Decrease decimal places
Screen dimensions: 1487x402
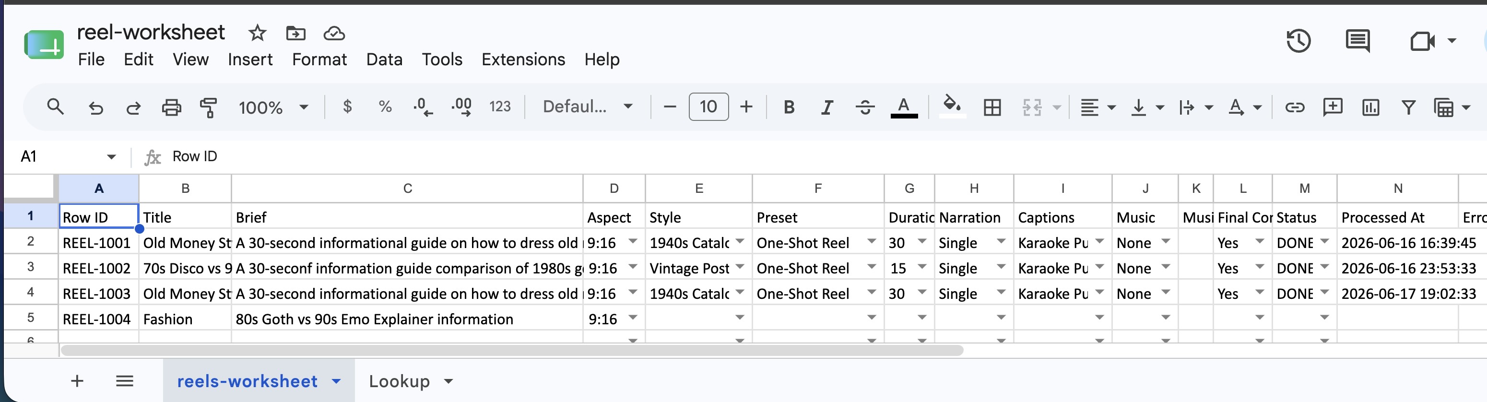(423, 107)
